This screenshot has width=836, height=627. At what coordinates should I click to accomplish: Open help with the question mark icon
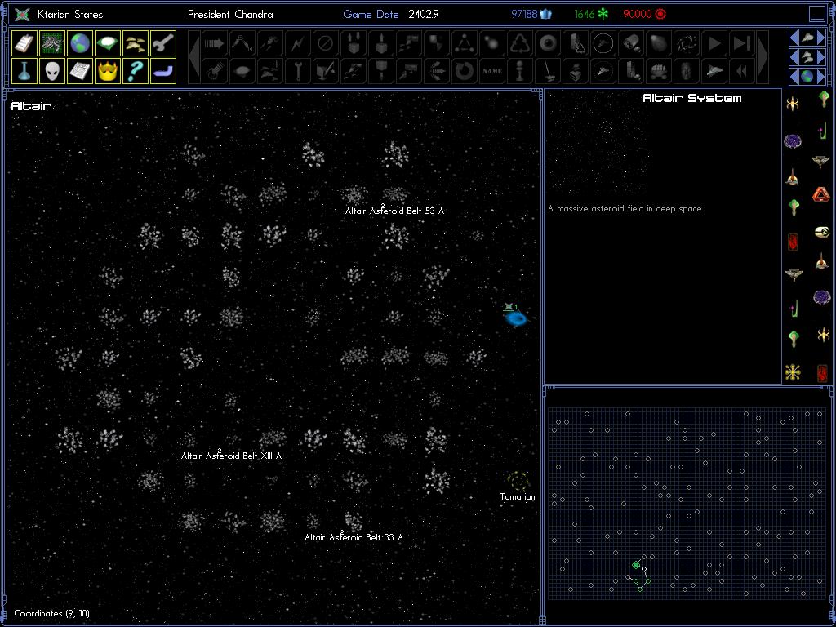point(136,71)
